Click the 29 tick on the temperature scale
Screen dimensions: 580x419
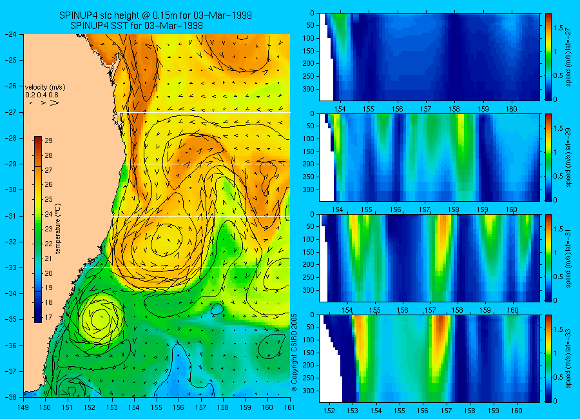[x=48, y=141]
